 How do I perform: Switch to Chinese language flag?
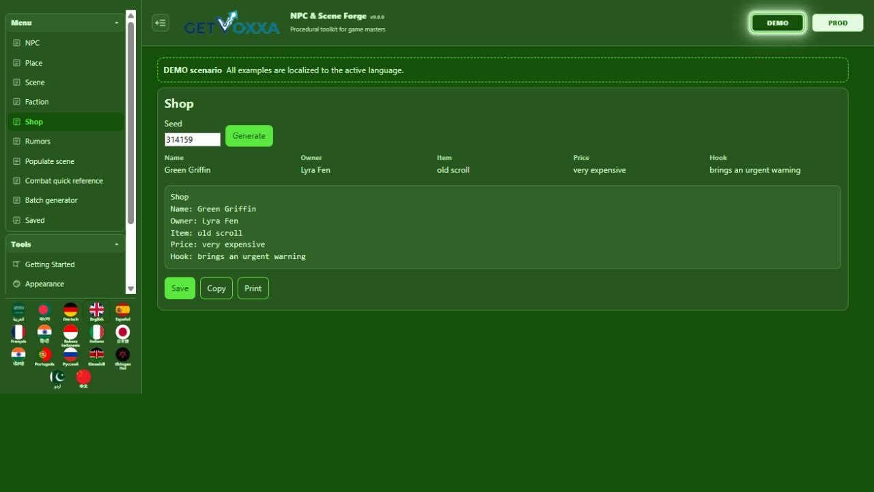click(83, 379)
